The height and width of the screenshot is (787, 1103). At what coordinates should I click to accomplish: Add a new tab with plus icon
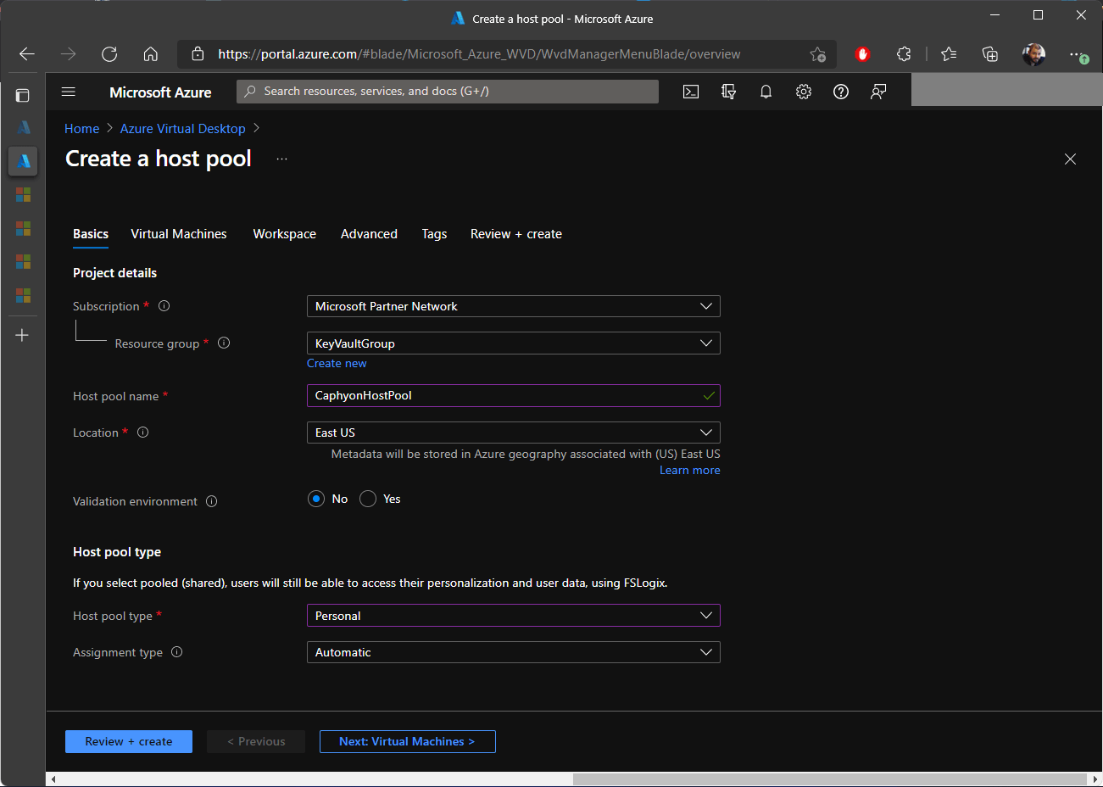click(x=23, y=335)
